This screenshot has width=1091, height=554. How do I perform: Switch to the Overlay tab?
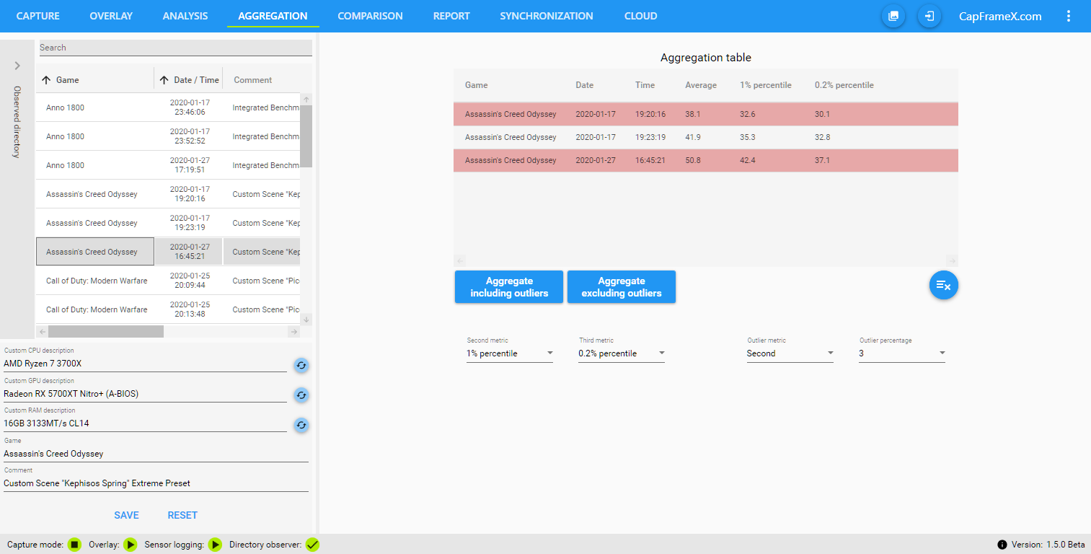pyautogui.click(x=111, y=16)
